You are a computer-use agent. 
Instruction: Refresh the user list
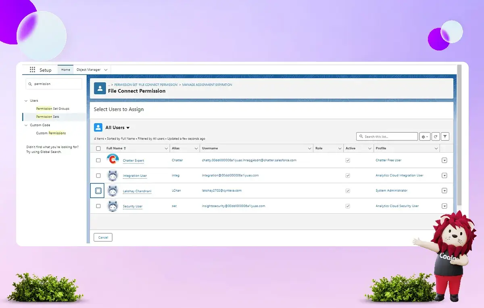436,137
